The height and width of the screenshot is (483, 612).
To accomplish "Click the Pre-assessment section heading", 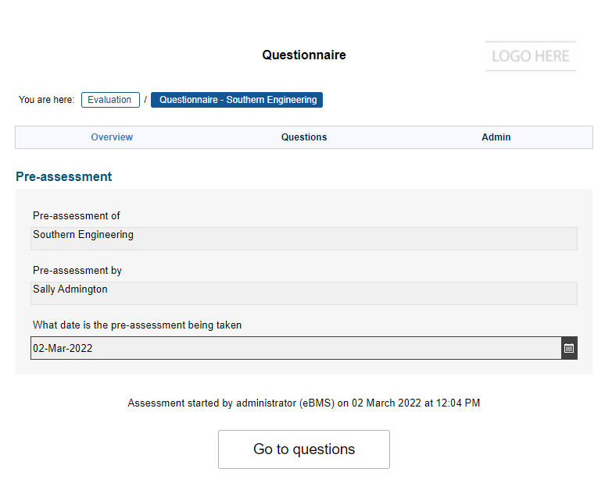I will point(63,177).
